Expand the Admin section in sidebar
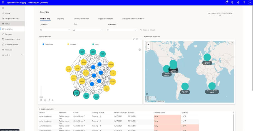This screenshot has width=253, height=131. click(22, 55)
